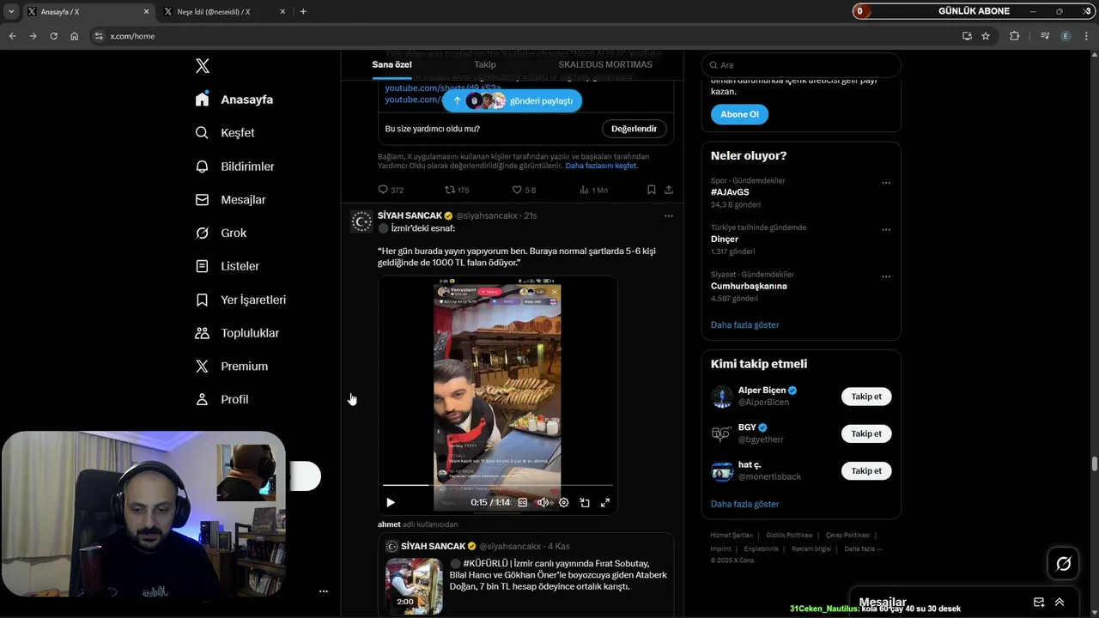Open Yer İşaretleri bookmarks
Screen dimensions: 1099x618
240,300
